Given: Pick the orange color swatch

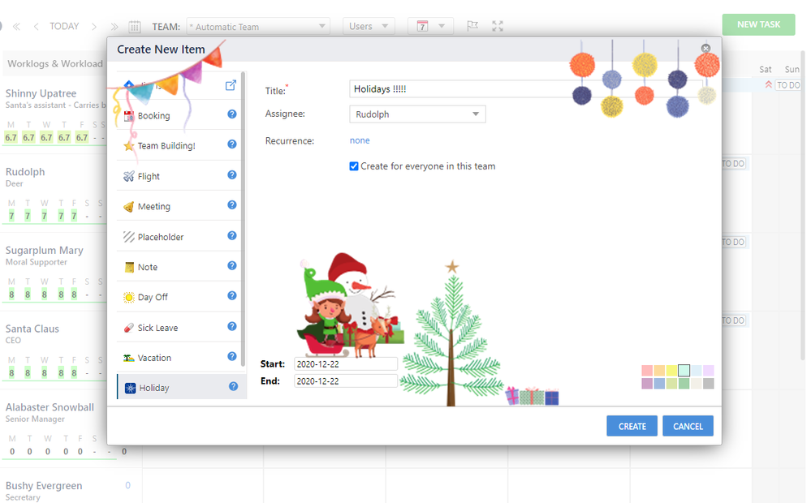Looking at the screenshot, I should (659, 370).
